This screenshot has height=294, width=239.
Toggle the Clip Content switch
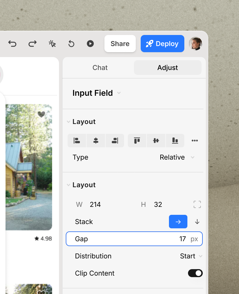(195, 273)
